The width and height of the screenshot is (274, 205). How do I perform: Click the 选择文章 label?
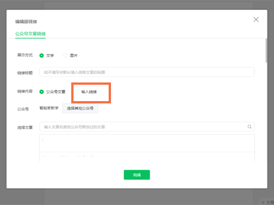(x=25, y=128)
